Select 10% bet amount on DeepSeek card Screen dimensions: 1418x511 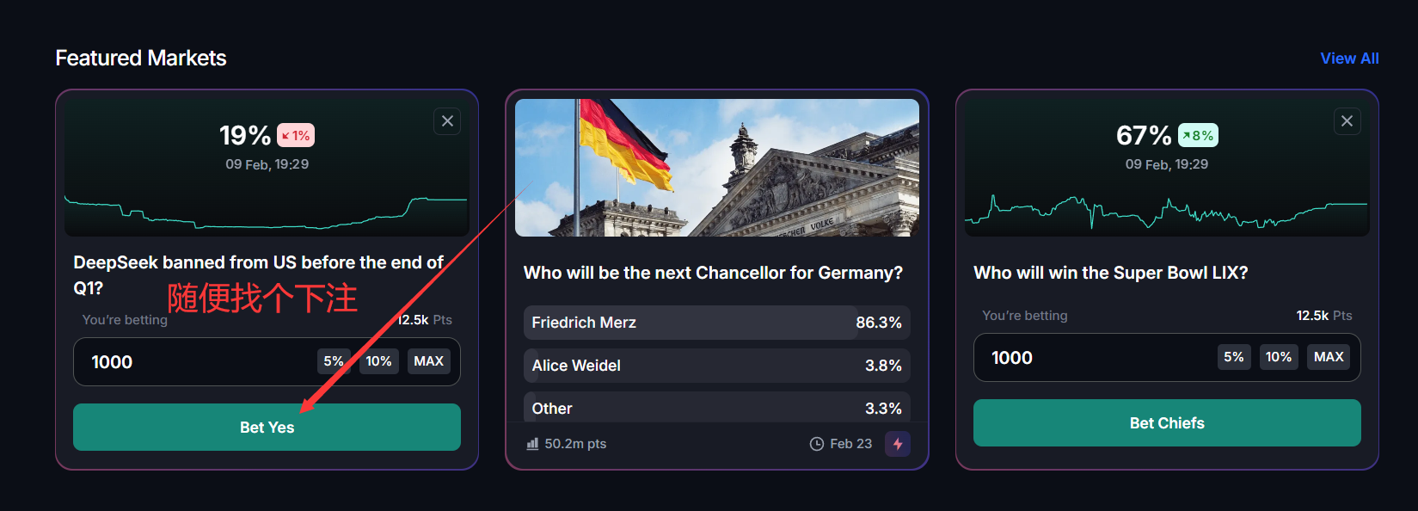[378, 361]
